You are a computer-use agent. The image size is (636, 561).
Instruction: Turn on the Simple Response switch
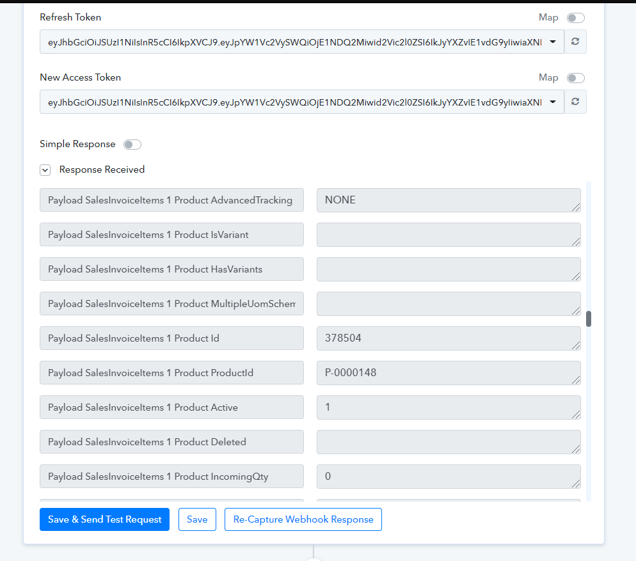[x=132, y=145]
